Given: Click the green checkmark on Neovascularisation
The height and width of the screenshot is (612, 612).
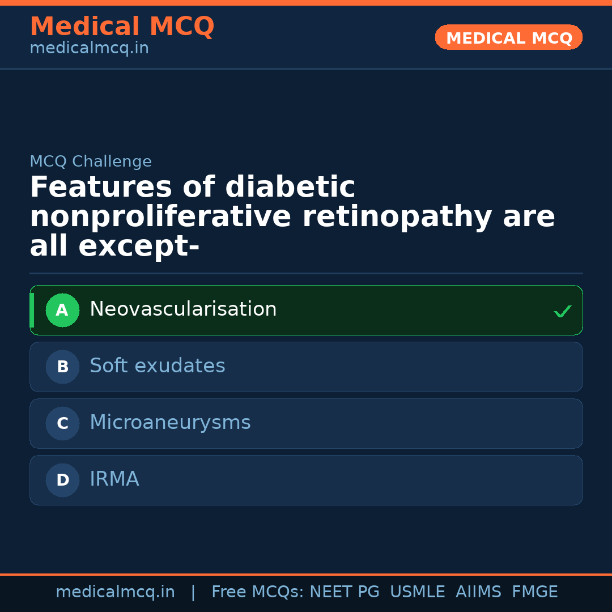Looking at the screenshot, I should pyautogui.click(x=562, y=311).
